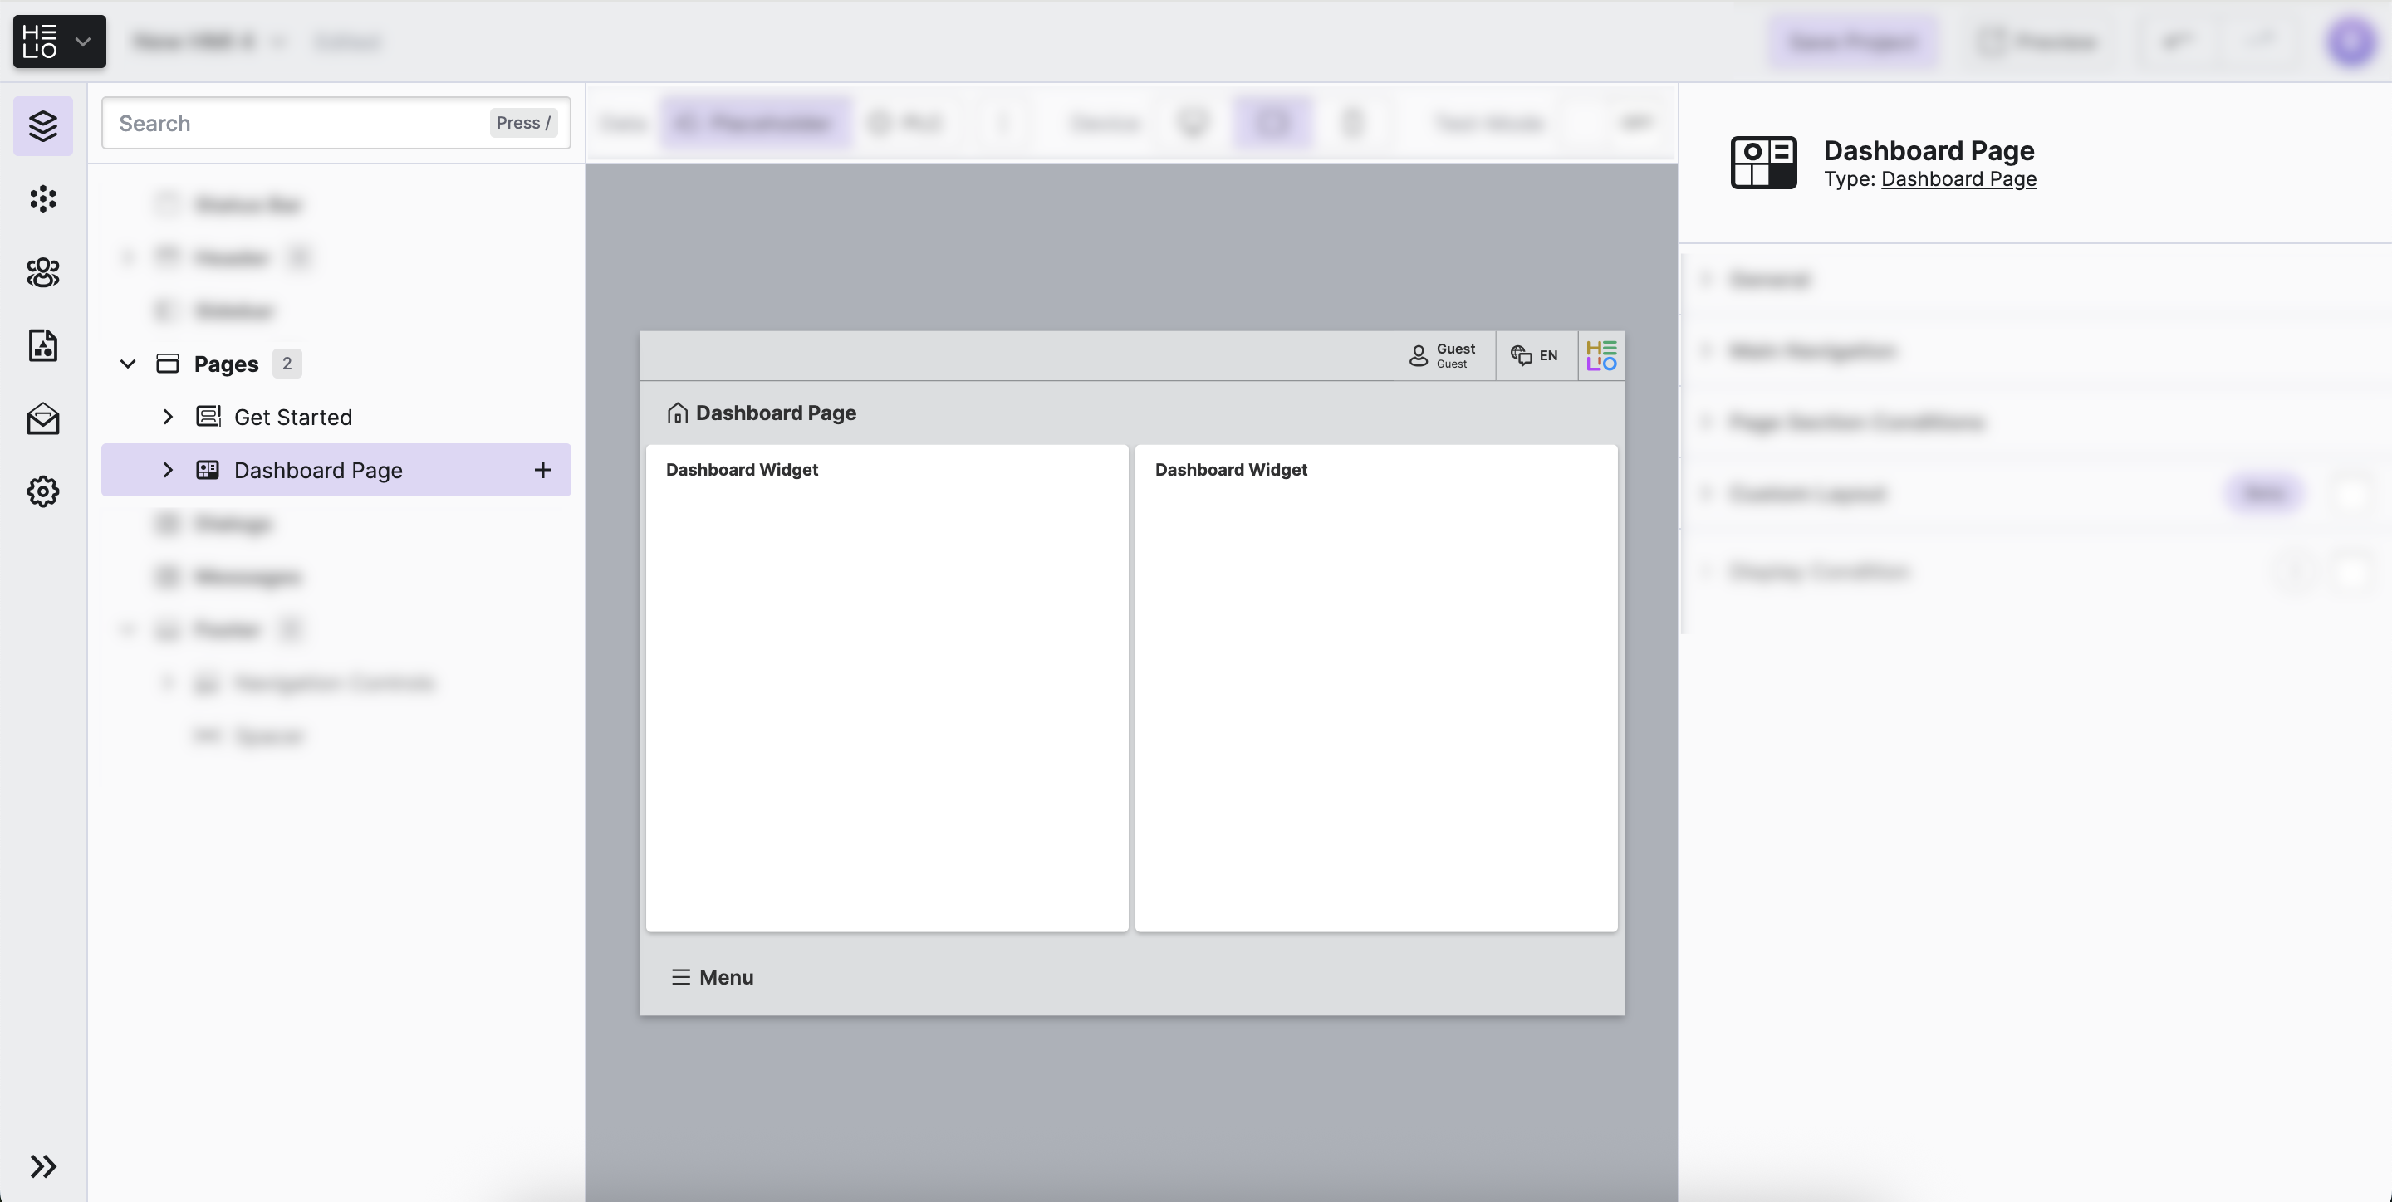Click the Dashboard Page type link
This screenshot has width=2392, height=1202.
pyautogui.click(x=1958, y=179)
